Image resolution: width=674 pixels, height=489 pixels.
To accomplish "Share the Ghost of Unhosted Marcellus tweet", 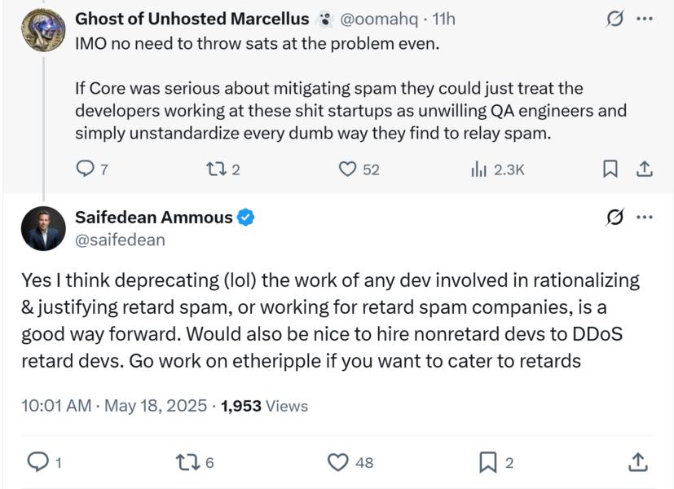I will [644, 169].
